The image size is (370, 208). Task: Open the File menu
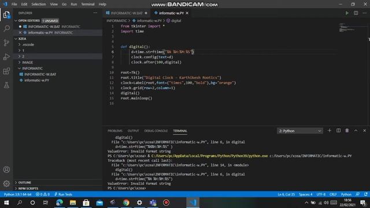pos(14,4)
